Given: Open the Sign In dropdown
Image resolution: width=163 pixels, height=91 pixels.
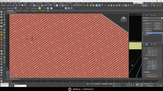Looking at the screenshot, I should click(x=138, y=3).
